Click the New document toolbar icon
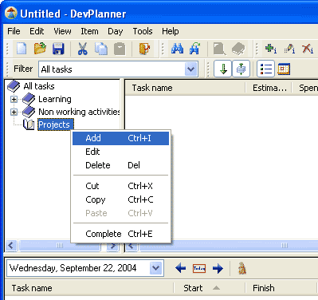Image resolution: width=318 pixels, height=300 pixels. click(x=22, y=49)
